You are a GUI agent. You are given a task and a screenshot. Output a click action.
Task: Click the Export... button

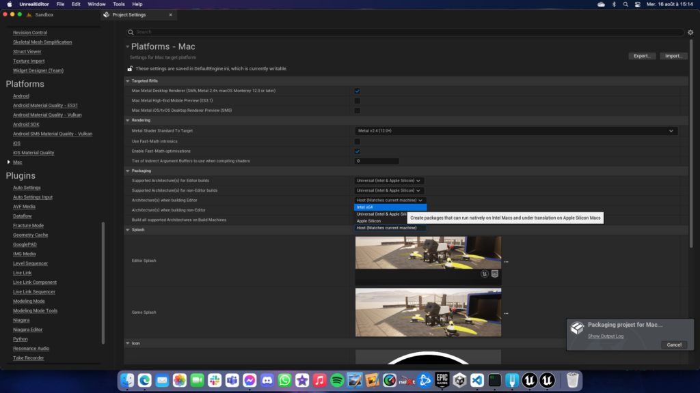coord(642,56)
